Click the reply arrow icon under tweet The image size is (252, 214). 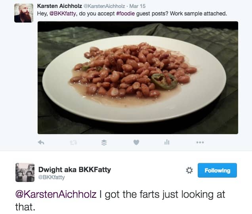41,142
